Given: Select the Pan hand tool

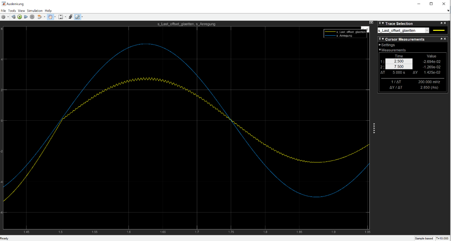Looking at the screenshot, I should point(50,17).
